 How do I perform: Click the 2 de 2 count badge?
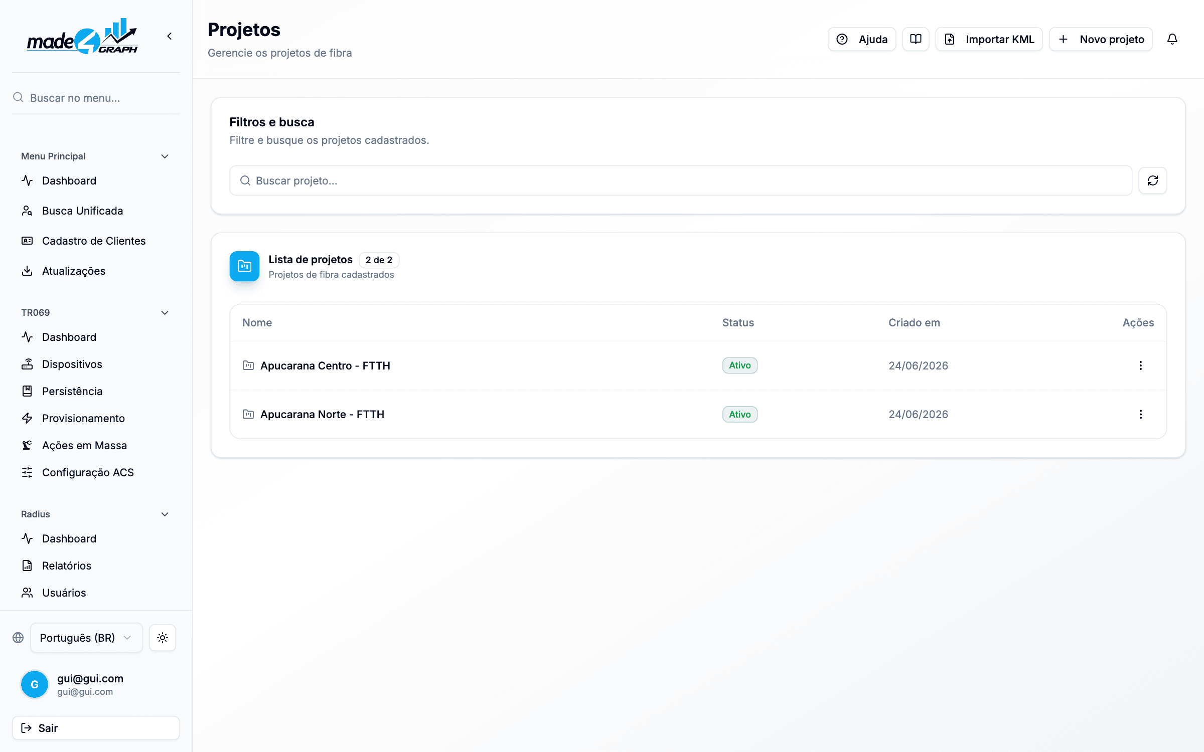point(379,260)
